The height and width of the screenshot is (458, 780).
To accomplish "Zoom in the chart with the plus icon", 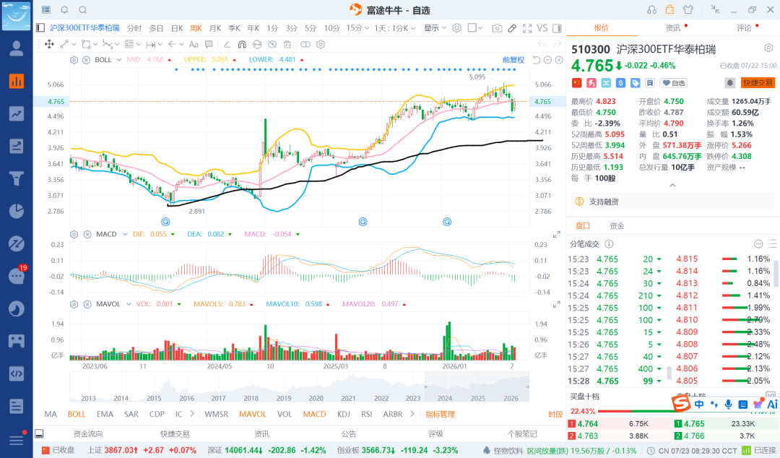I will tap(559, 60).
